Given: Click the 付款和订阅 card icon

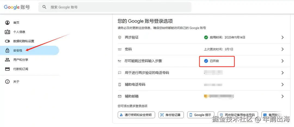Looking at the screenshot, I should (x=7, y=69).
